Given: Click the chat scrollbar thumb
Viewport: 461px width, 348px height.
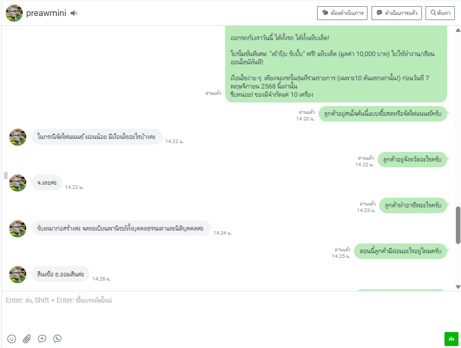Looking at the screenshot, I should pos(458,225).
